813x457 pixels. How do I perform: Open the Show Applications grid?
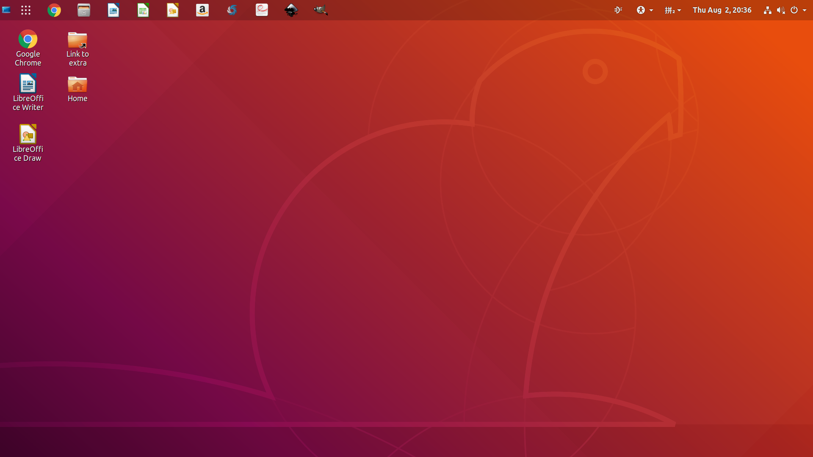[x=26, y=10]
